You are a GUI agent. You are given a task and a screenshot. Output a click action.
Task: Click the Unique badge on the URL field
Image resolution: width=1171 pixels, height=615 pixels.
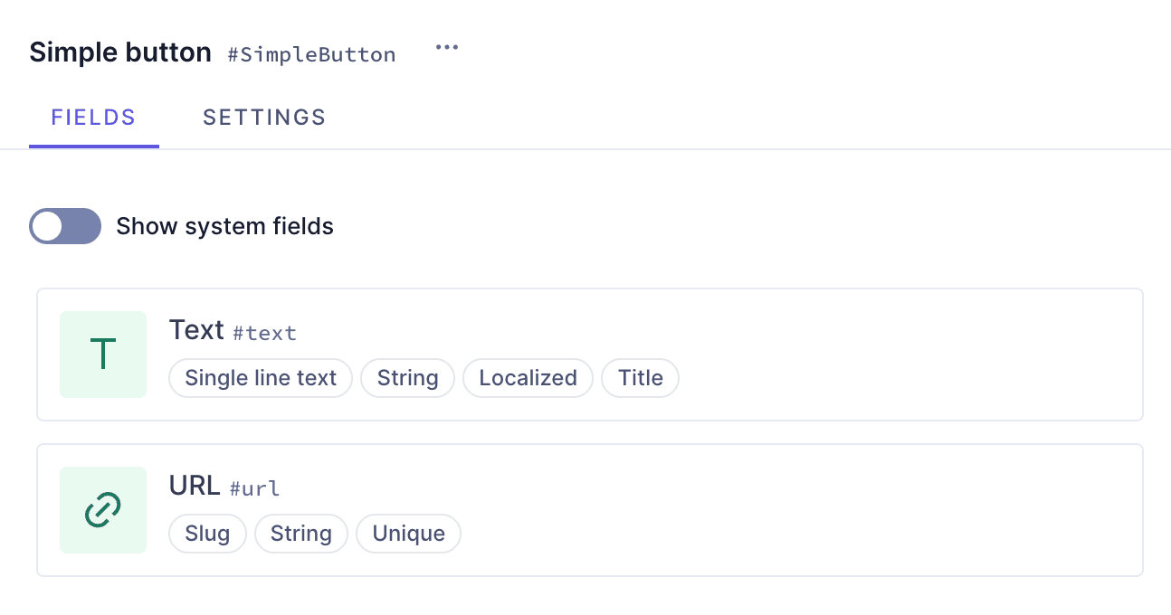pos(408,534)
